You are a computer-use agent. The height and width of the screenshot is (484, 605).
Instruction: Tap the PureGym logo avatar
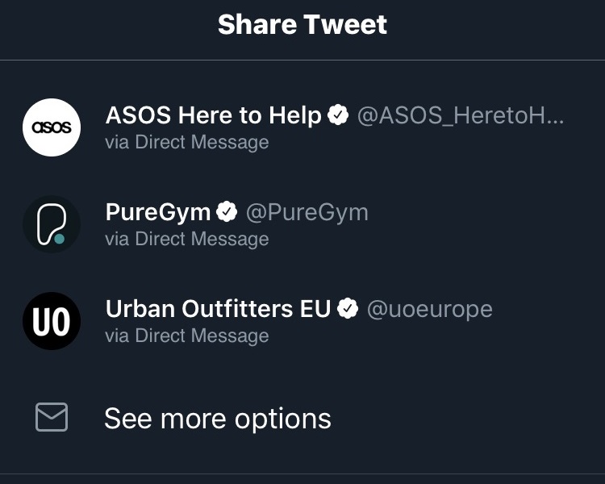[52, 224]
